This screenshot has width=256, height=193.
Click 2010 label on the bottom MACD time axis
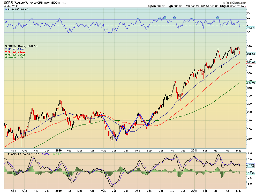click(58, 191)
